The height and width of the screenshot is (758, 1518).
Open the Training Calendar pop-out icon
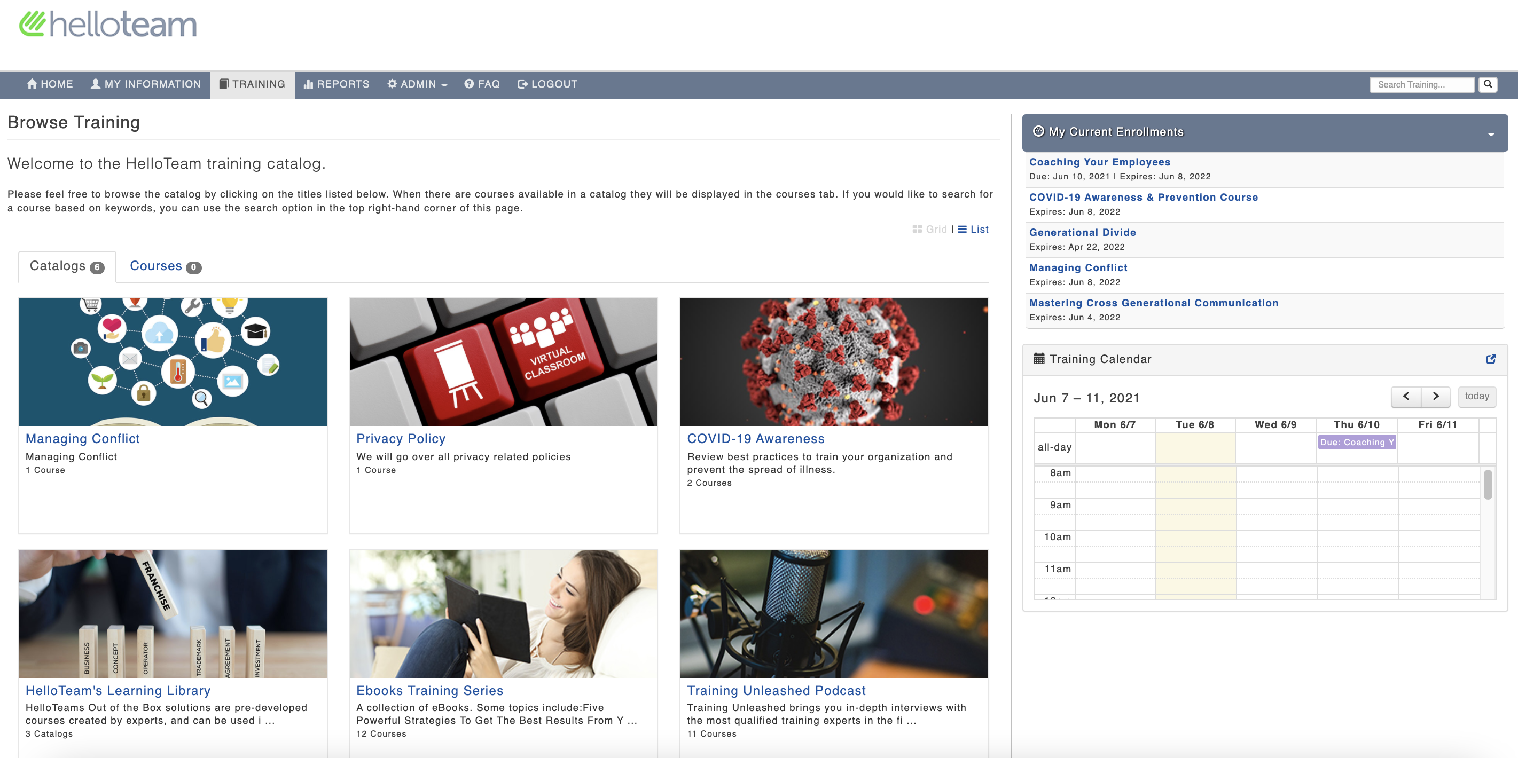pyautogui.click(x=1490, y=359)
